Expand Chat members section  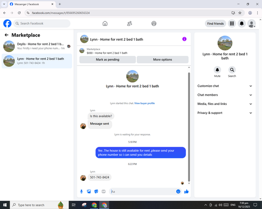pos(225,95)
